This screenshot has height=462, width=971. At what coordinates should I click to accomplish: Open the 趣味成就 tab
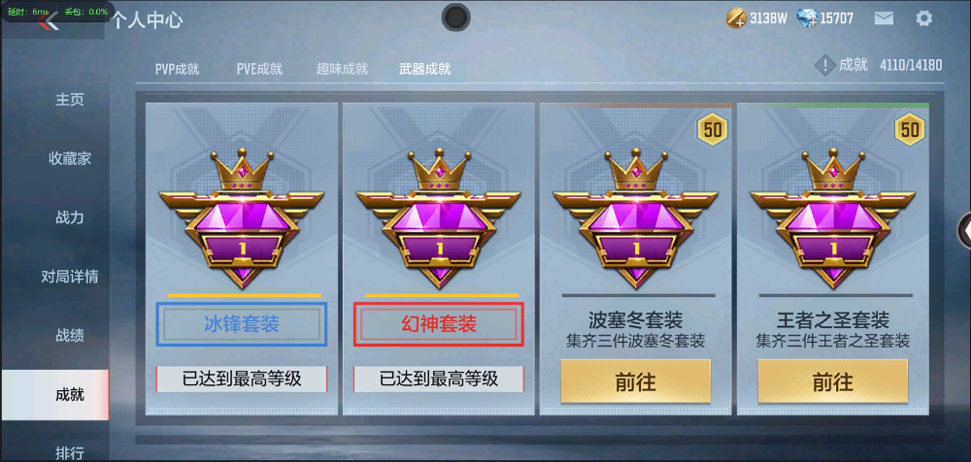pos(343,69)
